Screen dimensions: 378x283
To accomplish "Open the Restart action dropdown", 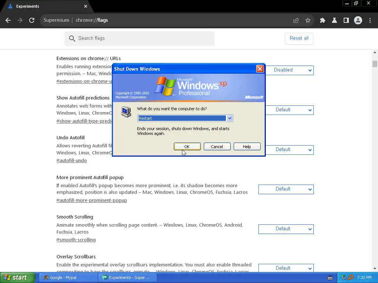I will point(230,118).
